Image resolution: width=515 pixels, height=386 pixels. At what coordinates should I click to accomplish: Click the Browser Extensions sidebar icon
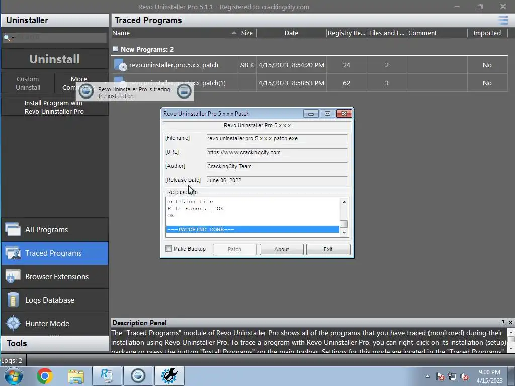[x=13, y=277]
